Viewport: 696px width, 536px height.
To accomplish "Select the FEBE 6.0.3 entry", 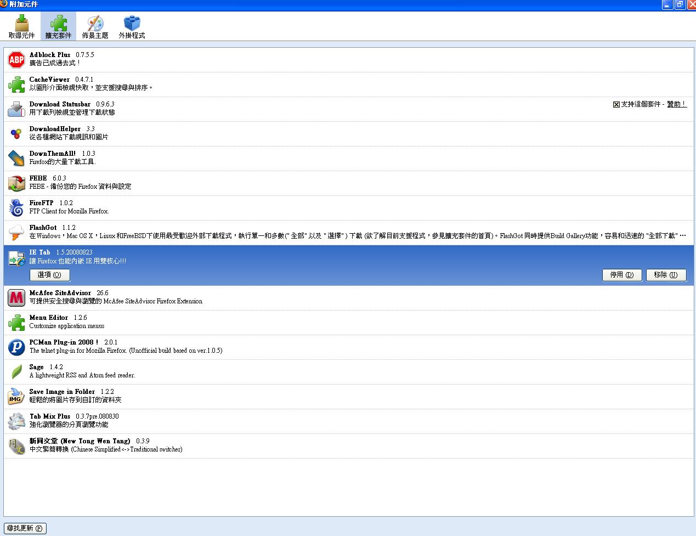I will coord(349,183).
